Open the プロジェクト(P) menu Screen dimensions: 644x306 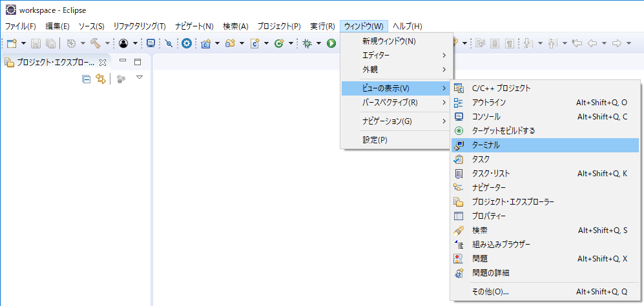pyautogui.click(x=279, y=26)
